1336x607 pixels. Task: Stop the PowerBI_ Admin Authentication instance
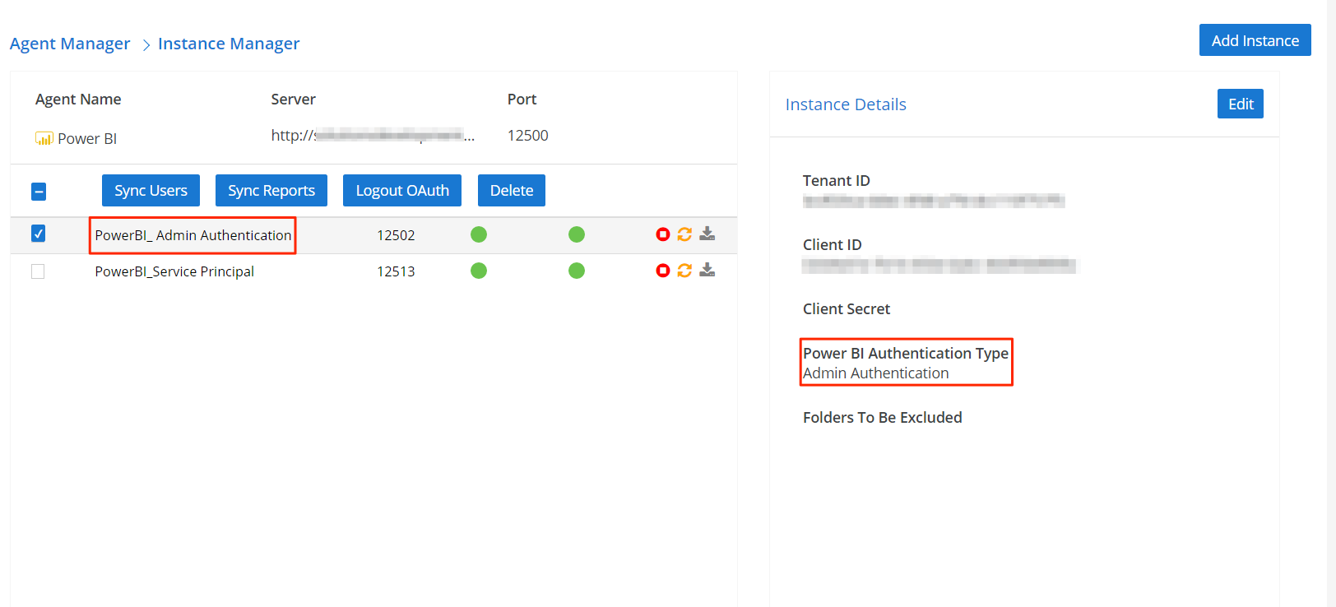point(662,234)
